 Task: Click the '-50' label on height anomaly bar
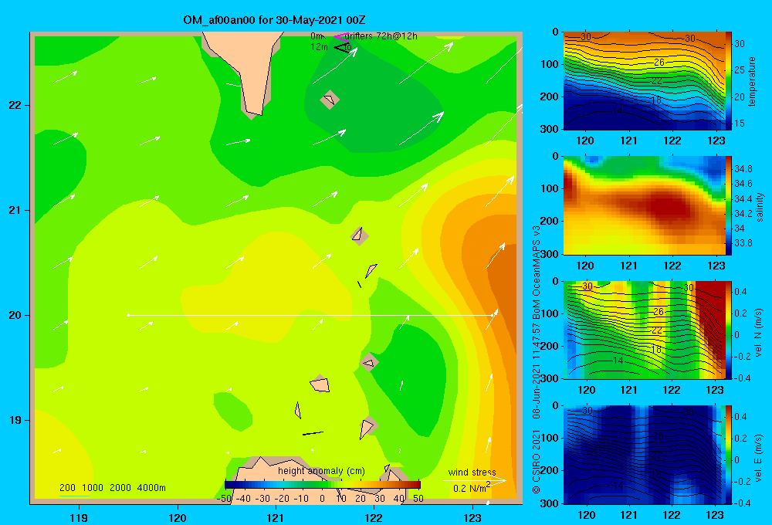[225, 499]
